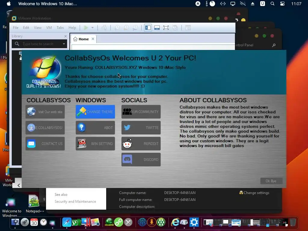Click the Send Ctrl+Alt+Del icon in VMware toolbar
Screen dimensions: 308x231
(104, 28)
